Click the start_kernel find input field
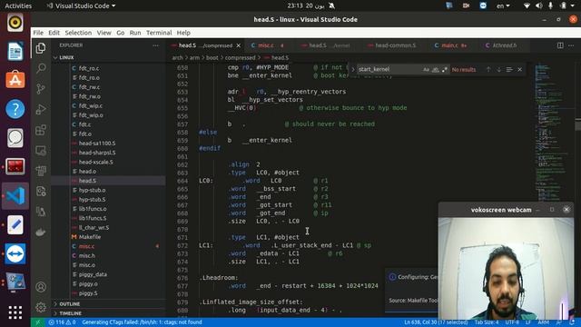581x327 pixels. click(389, 69)
